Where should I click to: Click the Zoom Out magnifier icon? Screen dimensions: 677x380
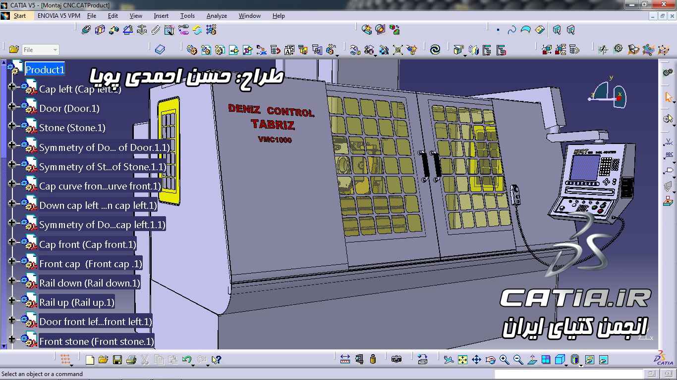518,360
